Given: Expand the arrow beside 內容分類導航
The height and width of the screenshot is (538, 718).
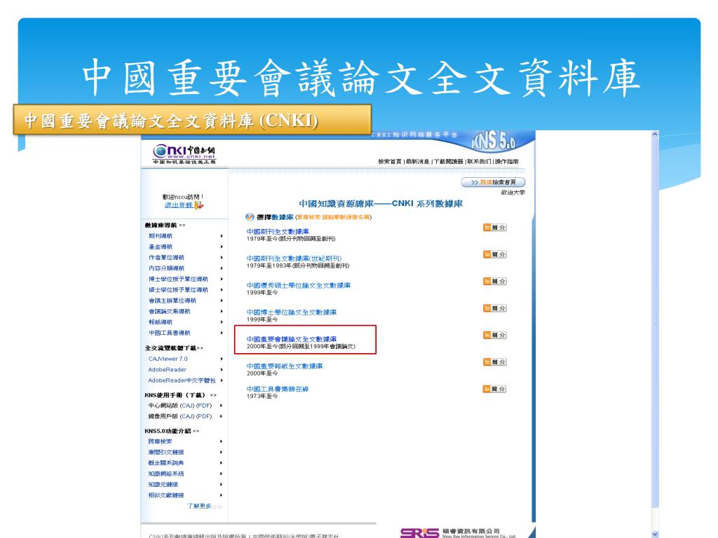Looking at the screenshot, I should tap(222, 268).
